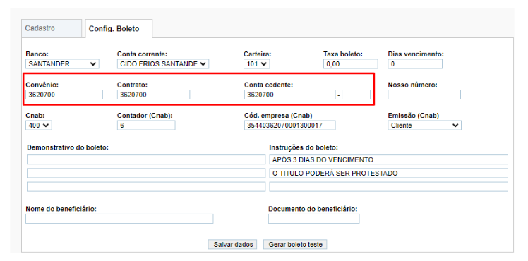The width and height of the screenshot is (528, 261).
Task: Click the Demonstrativo do boleto label
Action: [67, 147]
